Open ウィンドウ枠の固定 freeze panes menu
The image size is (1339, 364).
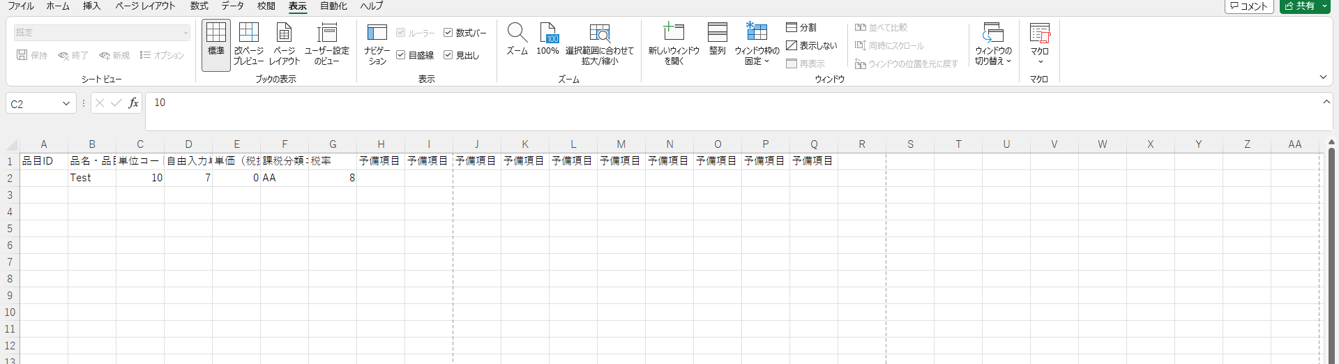click(757, 45)
